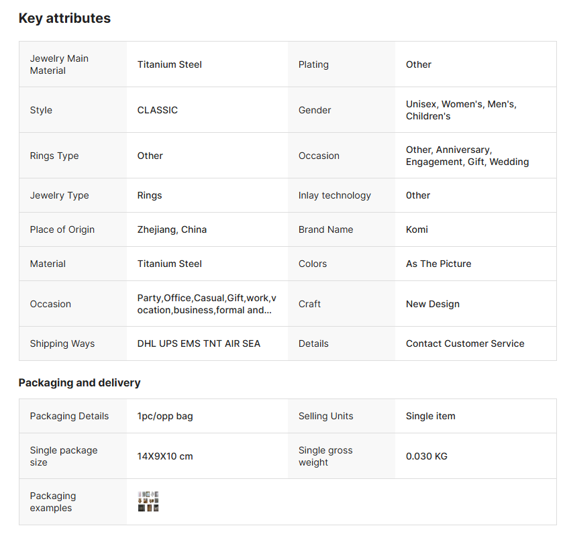Click the 0.030 KG gross weight value
Image resolution: width=563 pixels, height=536 pixels.
point(427,456)
